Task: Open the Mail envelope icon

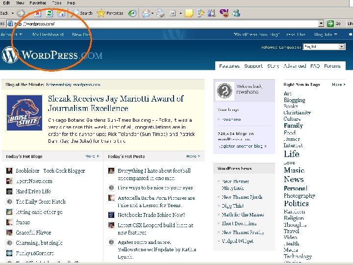Action: point(146,13)
